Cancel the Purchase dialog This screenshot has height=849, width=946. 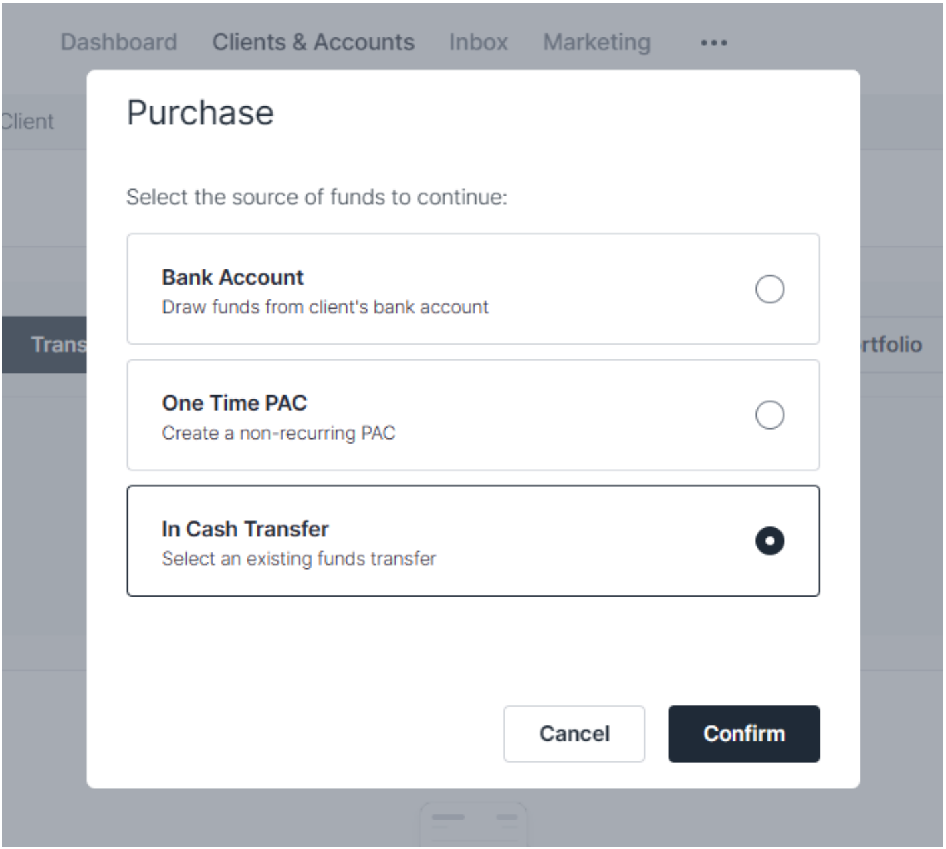pos(574,733)
